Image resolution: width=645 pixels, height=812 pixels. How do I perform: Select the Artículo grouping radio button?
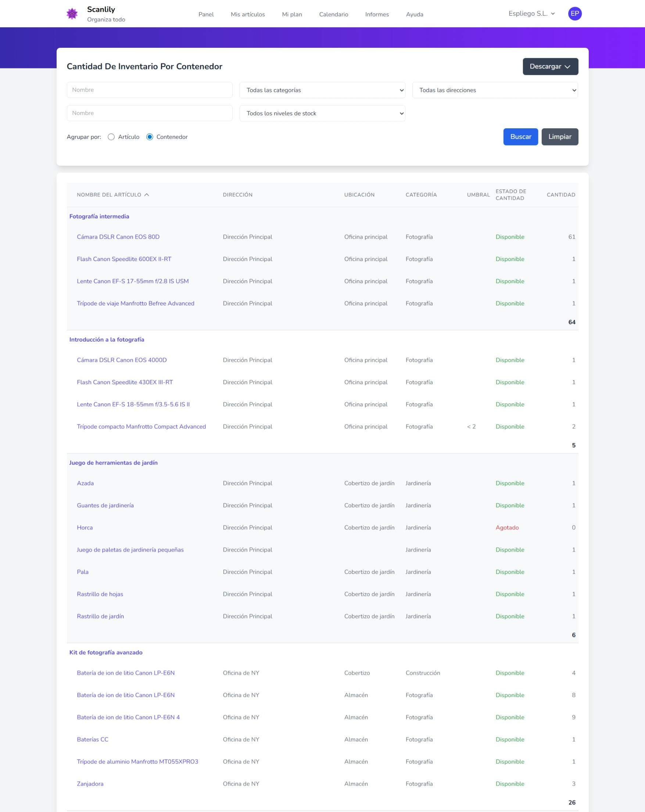[111, 137]
